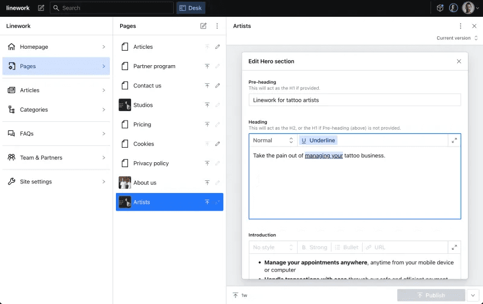Click the edit pencil icon on Contact us

[217, 86]
